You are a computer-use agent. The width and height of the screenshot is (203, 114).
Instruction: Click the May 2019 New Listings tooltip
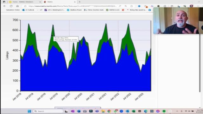coord(66,39)
